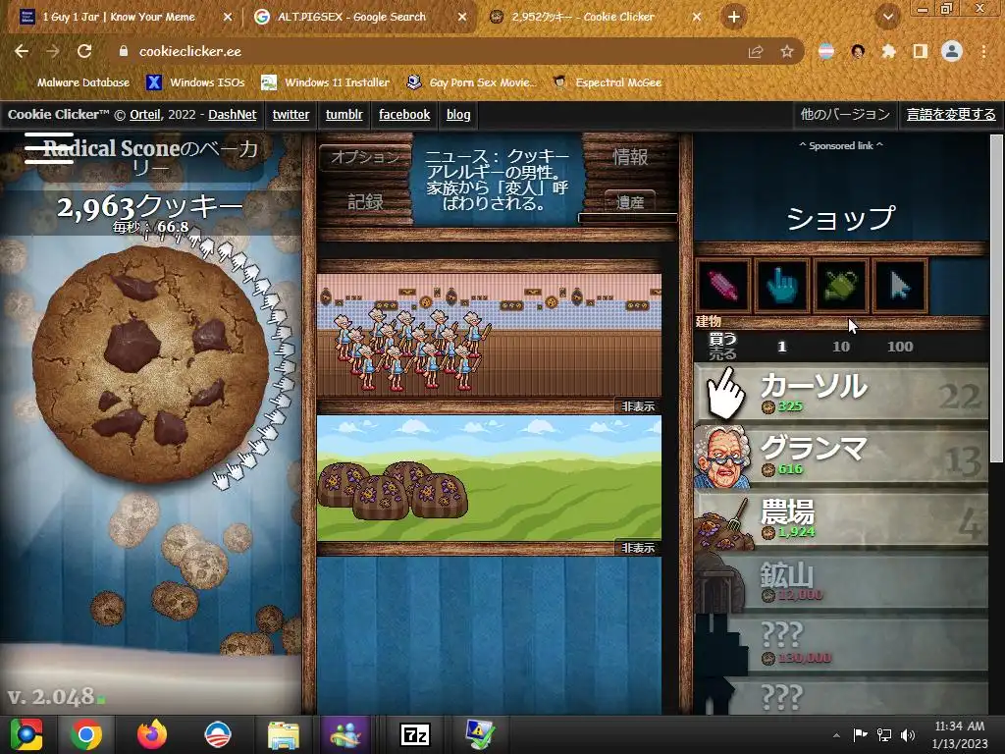The image size is (1005, 754).
Task: Go back to the previous page
Action: 22,51
